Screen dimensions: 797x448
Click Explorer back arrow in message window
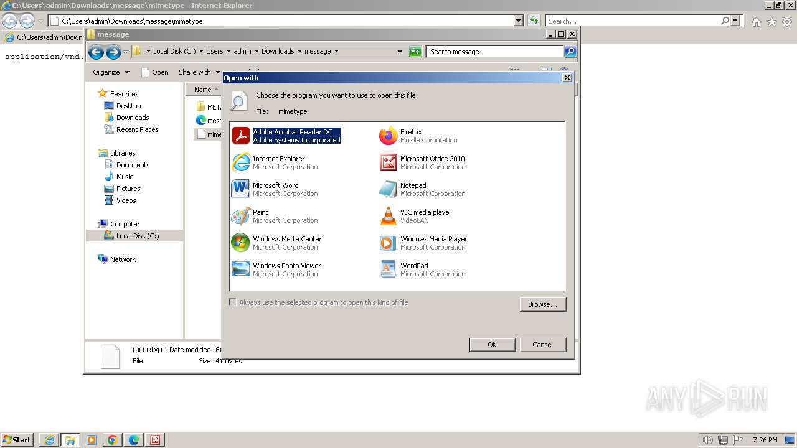click(x=96, y=52)
